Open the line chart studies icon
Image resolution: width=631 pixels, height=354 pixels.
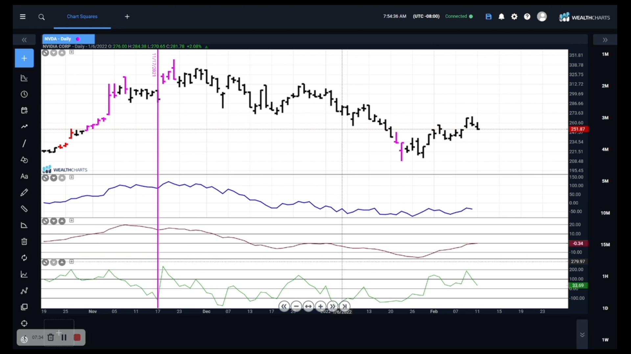coord(24,274)
